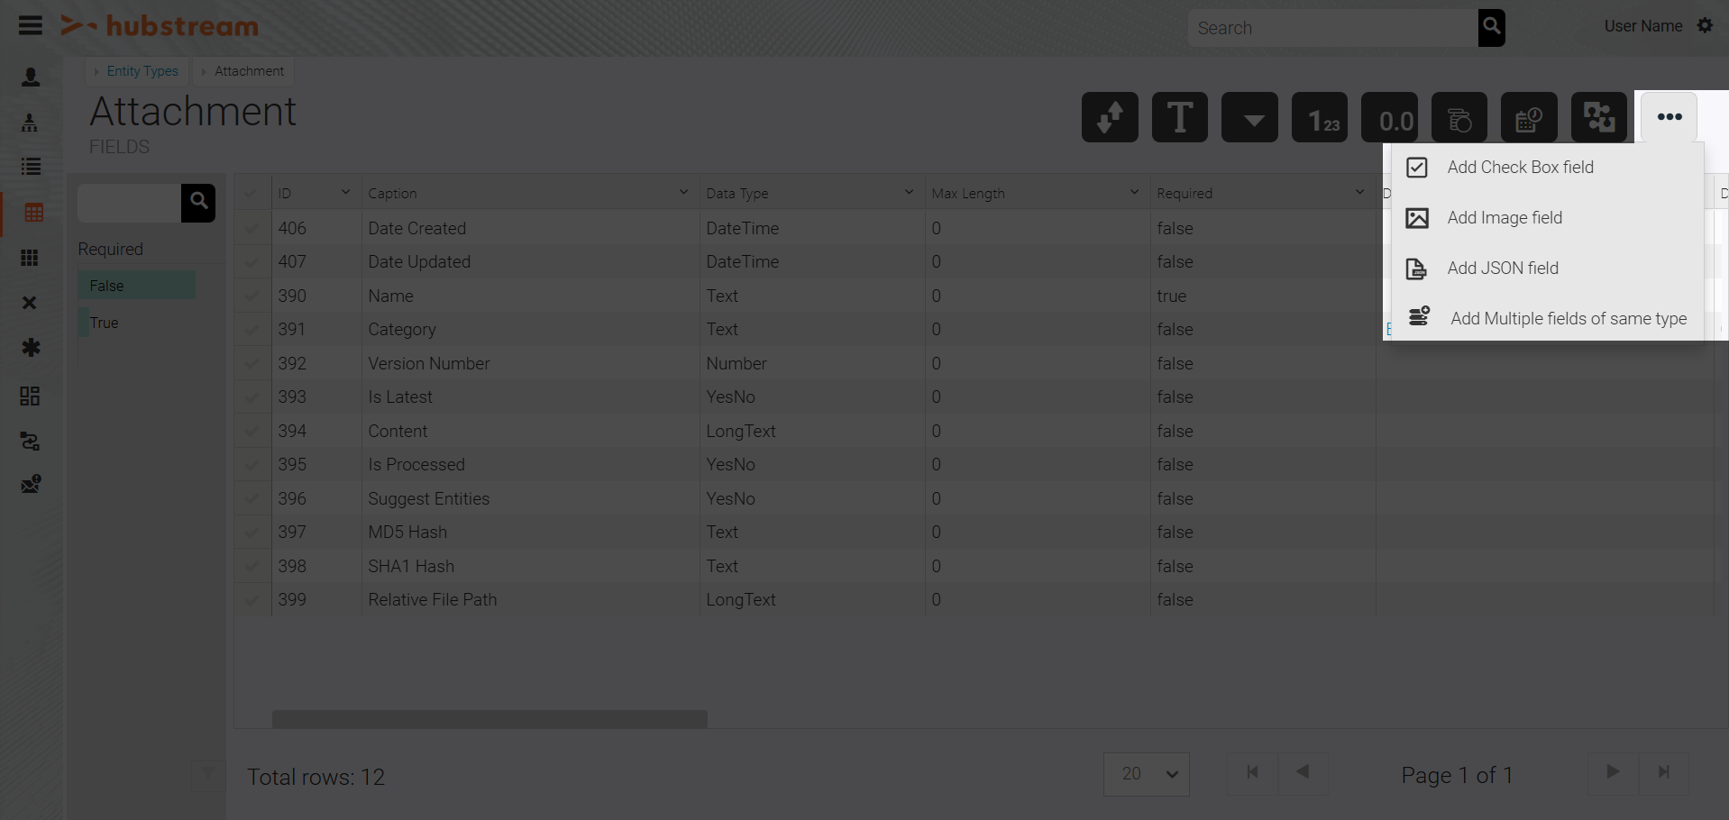Select the row checkbox for Name field
Viewport: 1729px width, 820px height.
click(252, 296)
